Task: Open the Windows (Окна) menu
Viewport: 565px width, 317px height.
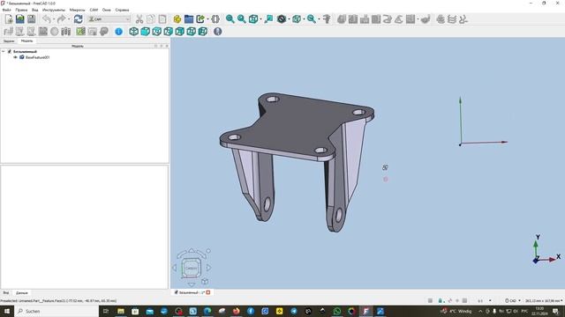Action: (x=106, y=10)
